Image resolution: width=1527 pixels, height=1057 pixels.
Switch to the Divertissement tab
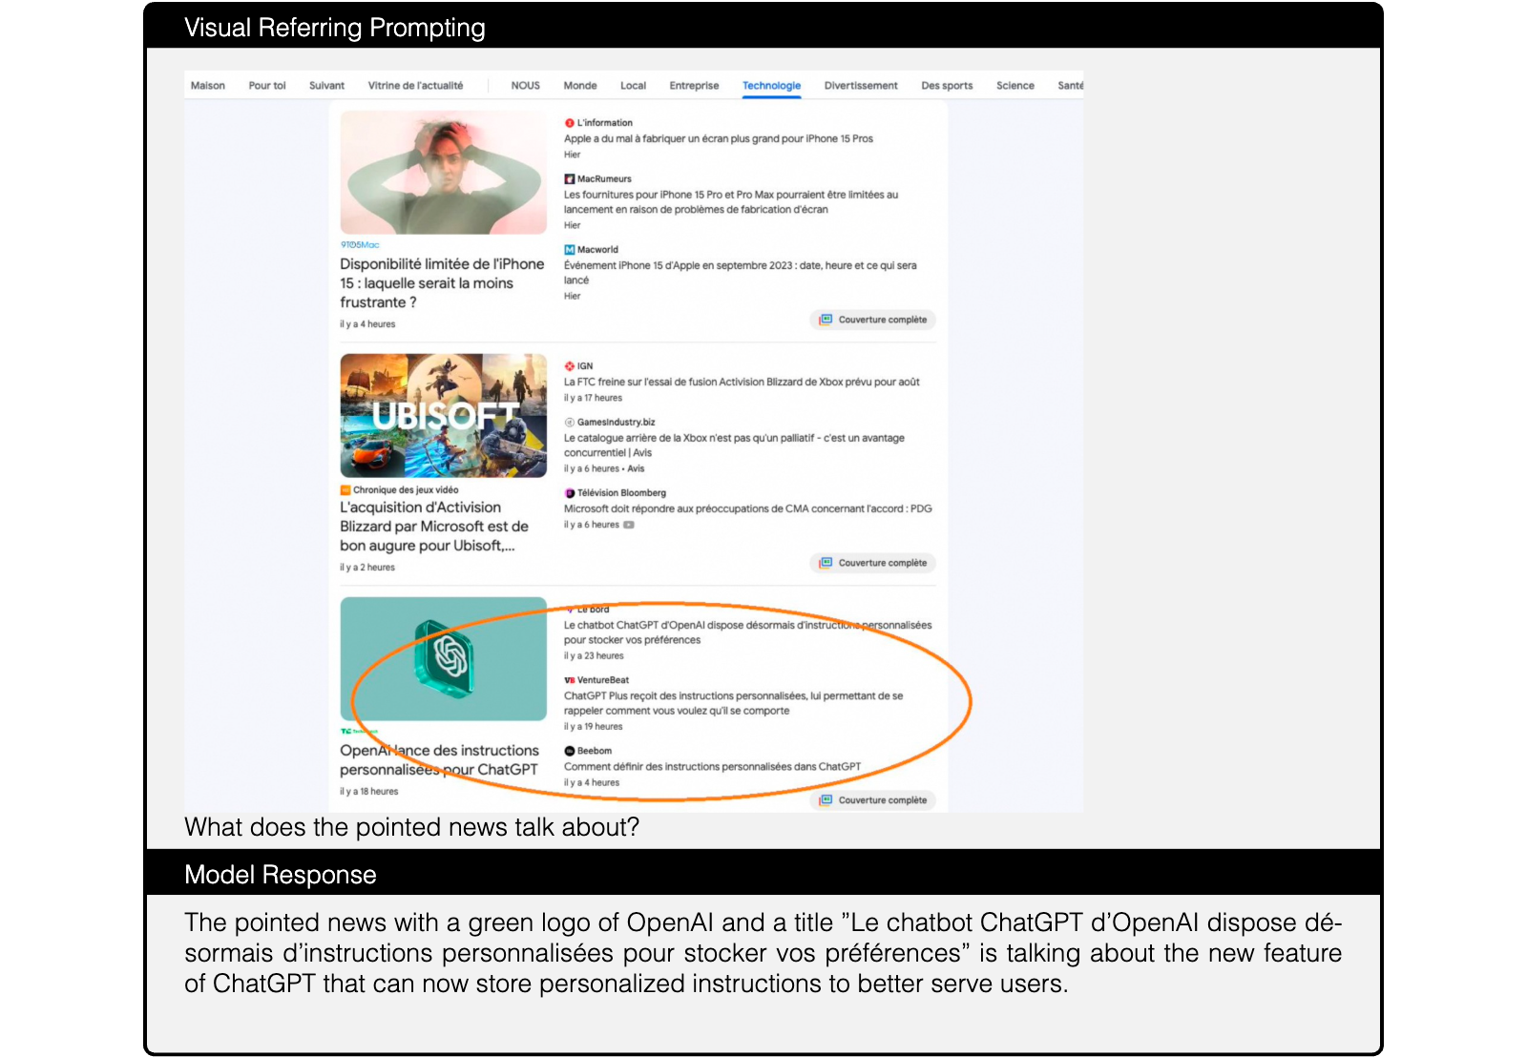(861, 86)
